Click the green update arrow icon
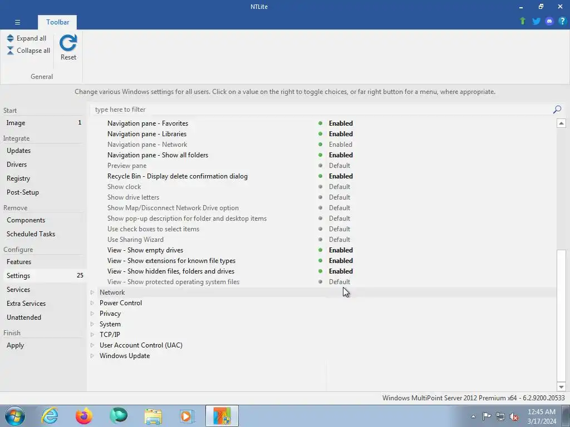Screen dimensions: 570x427 pyautogui.click(x=523, y=21)
